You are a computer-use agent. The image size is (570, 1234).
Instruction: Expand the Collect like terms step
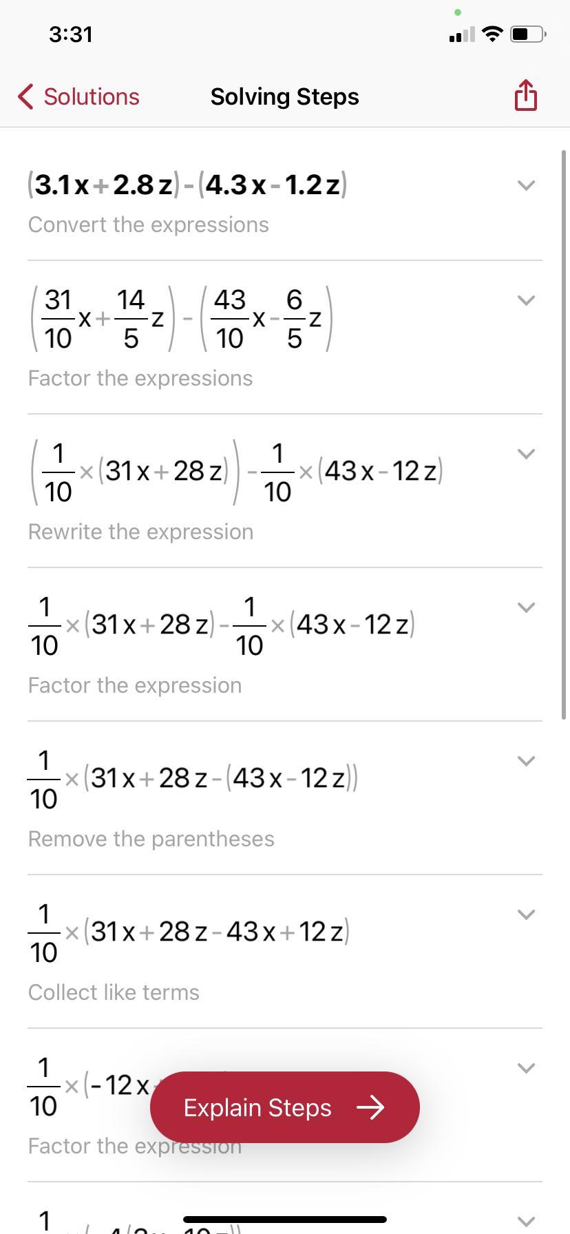click(526, 914)
